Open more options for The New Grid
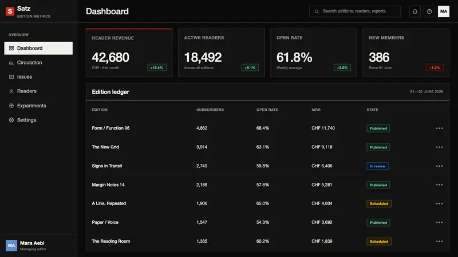This screenshot has width=458, height=257. [x=439, y=147]
